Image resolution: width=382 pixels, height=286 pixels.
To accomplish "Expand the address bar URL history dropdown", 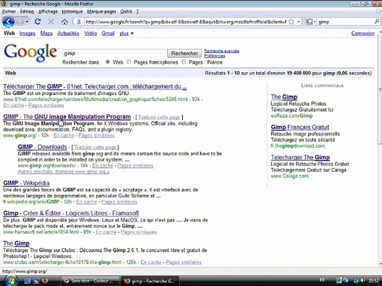I will point(299,22).
